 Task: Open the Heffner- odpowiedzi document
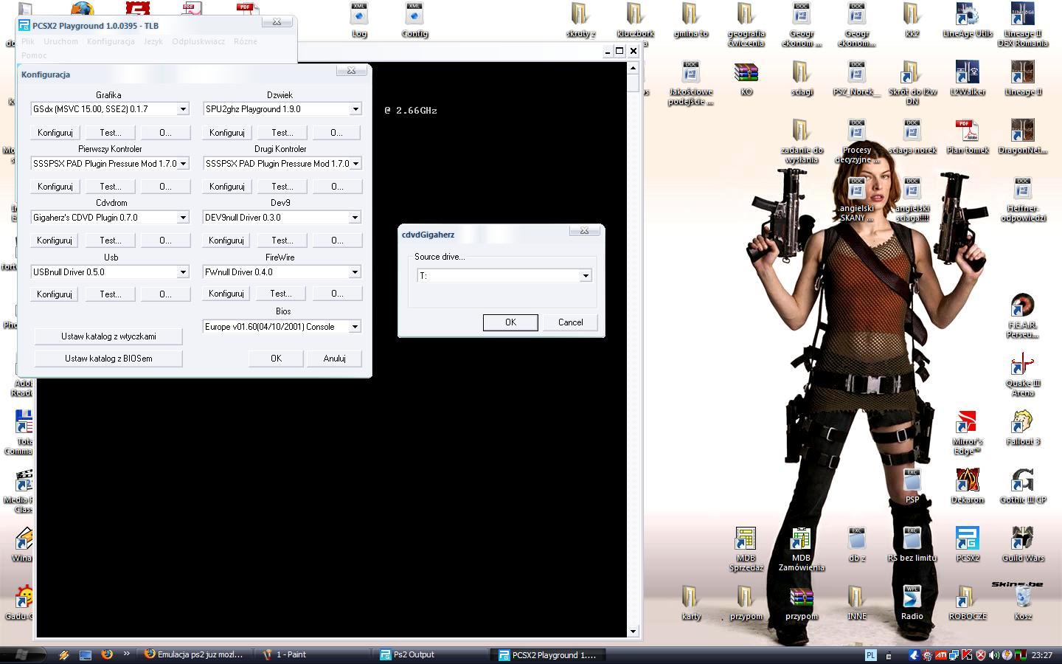(x=1023, y=199)
